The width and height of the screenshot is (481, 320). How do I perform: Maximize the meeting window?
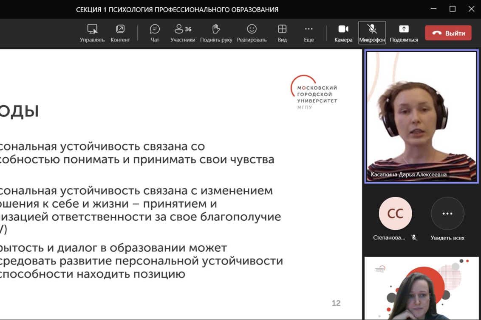coord(452,9)
